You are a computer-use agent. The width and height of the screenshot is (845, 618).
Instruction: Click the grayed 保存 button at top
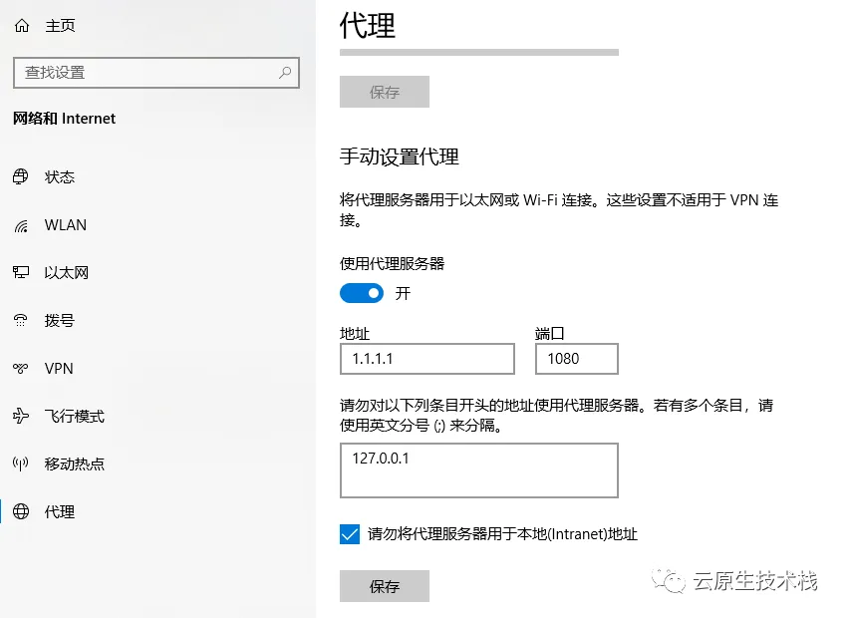point(385,92)
